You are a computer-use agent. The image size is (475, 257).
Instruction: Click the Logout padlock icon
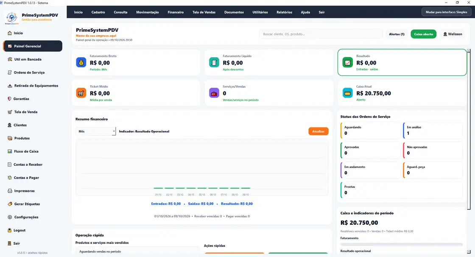point(9,230)
